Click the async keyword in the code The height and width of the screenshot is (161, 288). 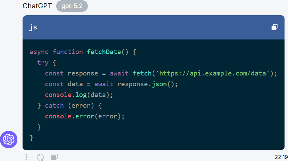[39, 52]
